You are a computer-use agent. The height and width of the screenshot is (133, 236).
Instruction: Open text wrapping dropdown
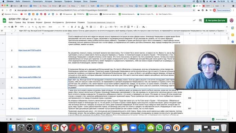pos(111,27)
